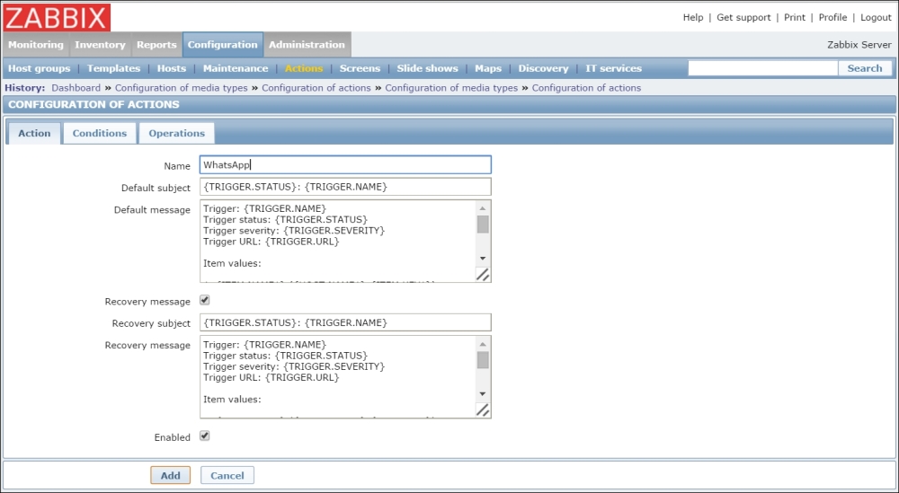Click into the Name field

click(x=345, y=165)
